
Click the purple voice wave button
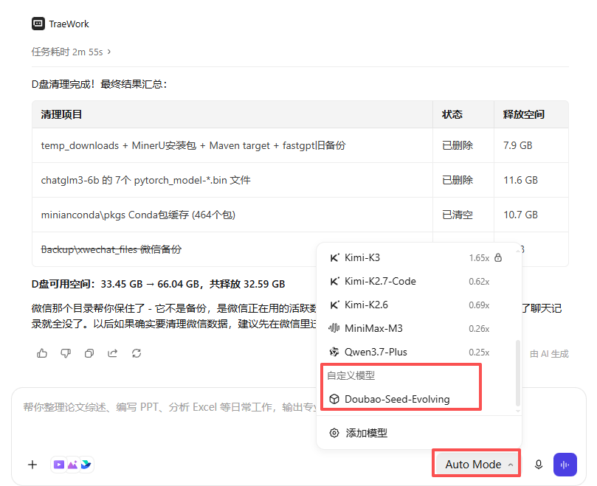pyautogui.click(x=565, y=465)
